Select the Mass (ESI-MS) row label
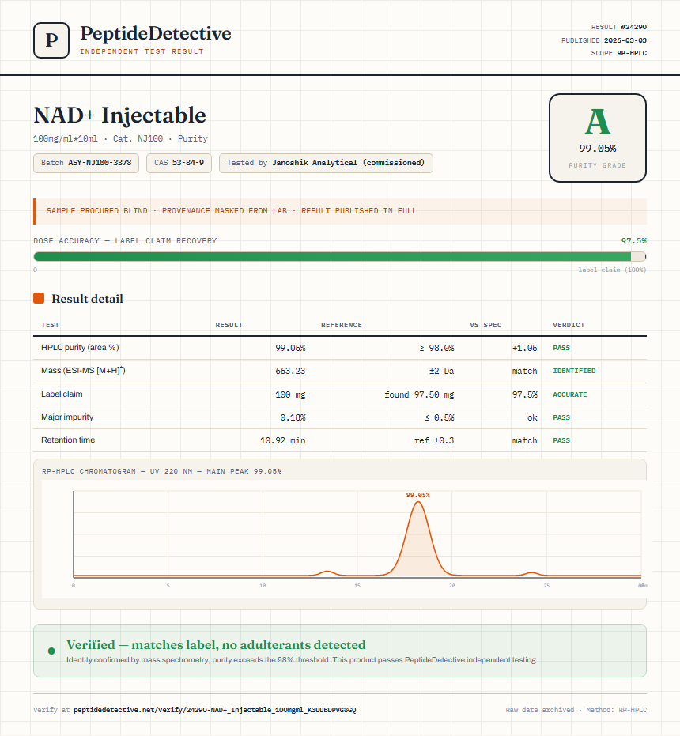Screen dimensions: 680x736 coord(83,370)
